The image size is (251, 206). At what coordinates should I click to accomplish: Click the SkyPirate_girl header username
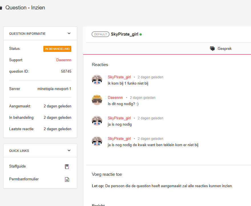tap(125, 34)
